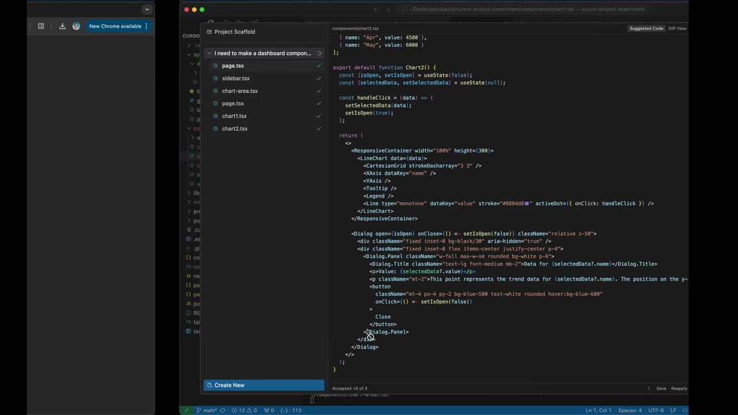The height and width of the screenshot is (415, 738).
Task: Switch to the Suggested Code tab
Action: click(646, 28)
